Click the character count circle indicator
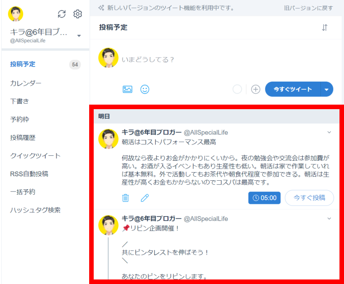Viewport: 344px width, 284px height. click(x=237, y=89)
